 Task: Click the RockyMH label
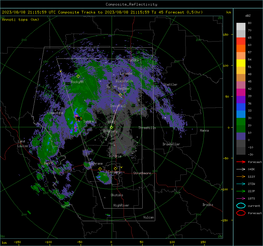coord(77,82)
